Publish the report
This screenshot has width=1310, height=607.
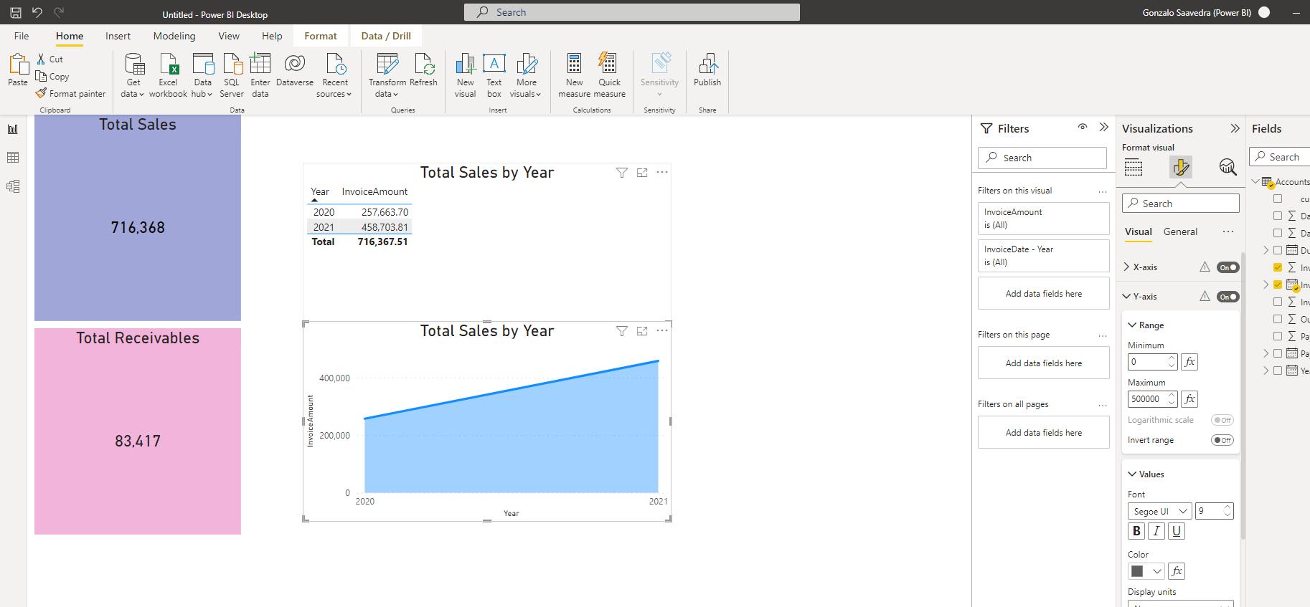pos(707,70)
